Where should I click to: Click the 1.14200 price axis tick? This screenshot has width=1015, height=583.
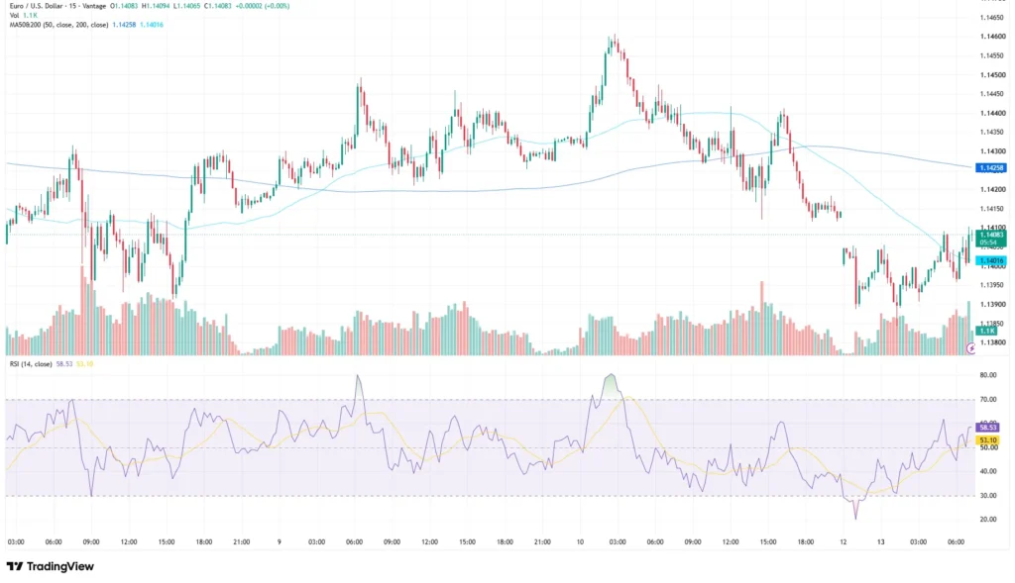click(x=991, y=189)
